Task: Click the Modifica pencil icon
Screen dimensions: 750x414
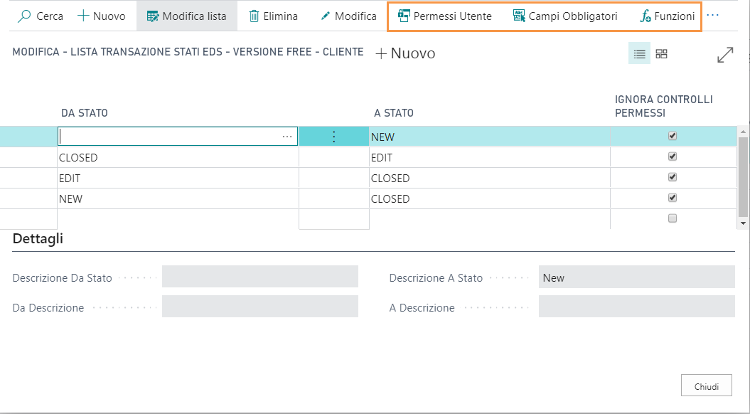Action: click(x=326, y=16)
